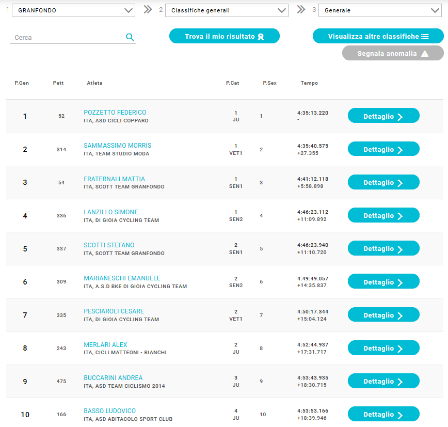This screenshot has width=448, height=427.
Task: Open Dettaglio for Merlari Alex
Action: point(383,348)
